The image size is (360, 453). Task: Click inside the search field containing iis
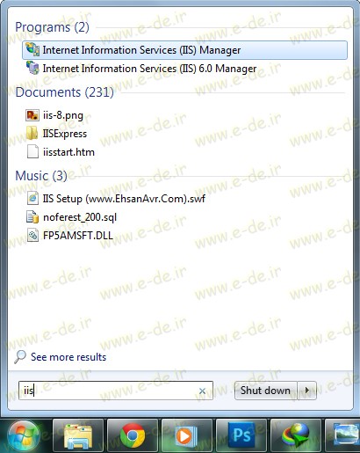click(116, 391)
